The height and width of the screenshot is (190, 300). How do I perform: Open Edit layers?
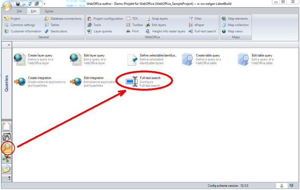156,25
